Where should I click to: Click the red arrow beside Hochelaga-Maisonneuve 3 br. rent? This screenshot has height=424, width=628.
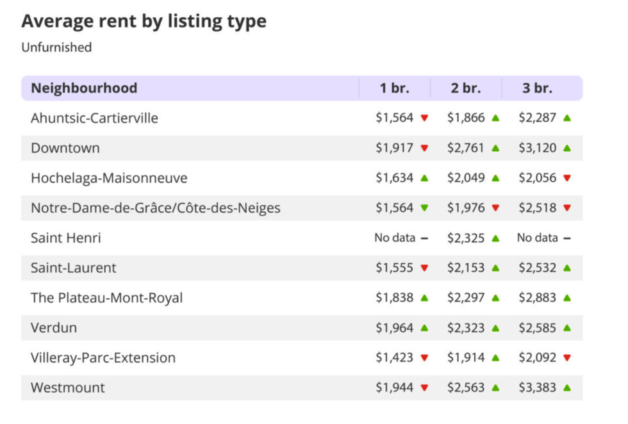(x=567, y=179)
